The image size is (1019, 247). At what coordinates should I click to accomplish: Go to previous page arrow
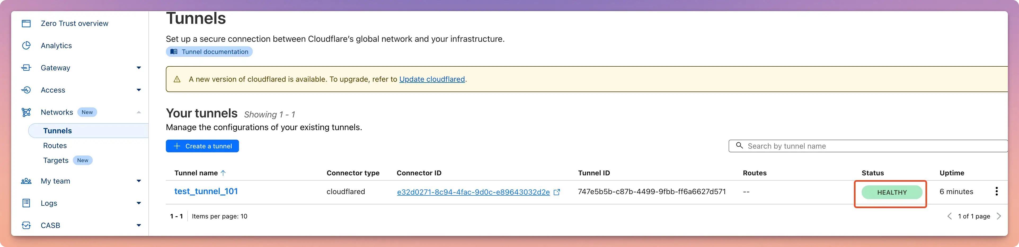949,216
